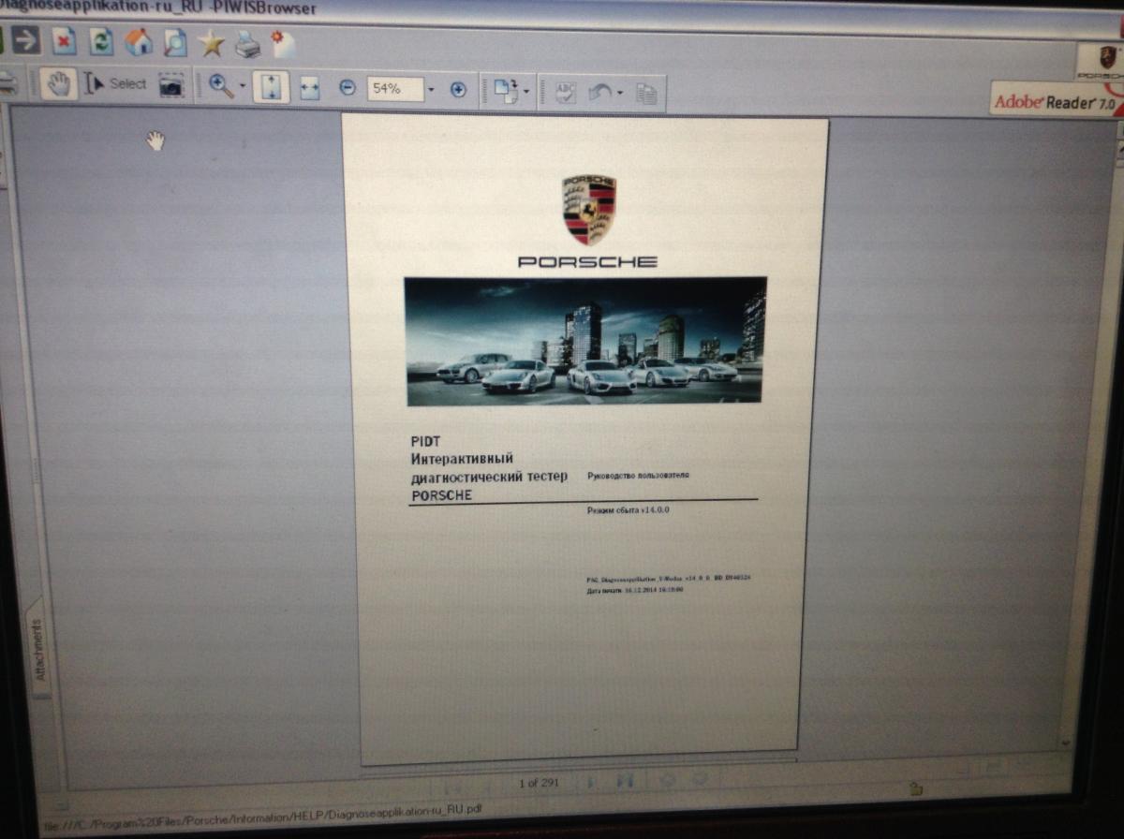Click the zoom out minus button

point(348,88)
